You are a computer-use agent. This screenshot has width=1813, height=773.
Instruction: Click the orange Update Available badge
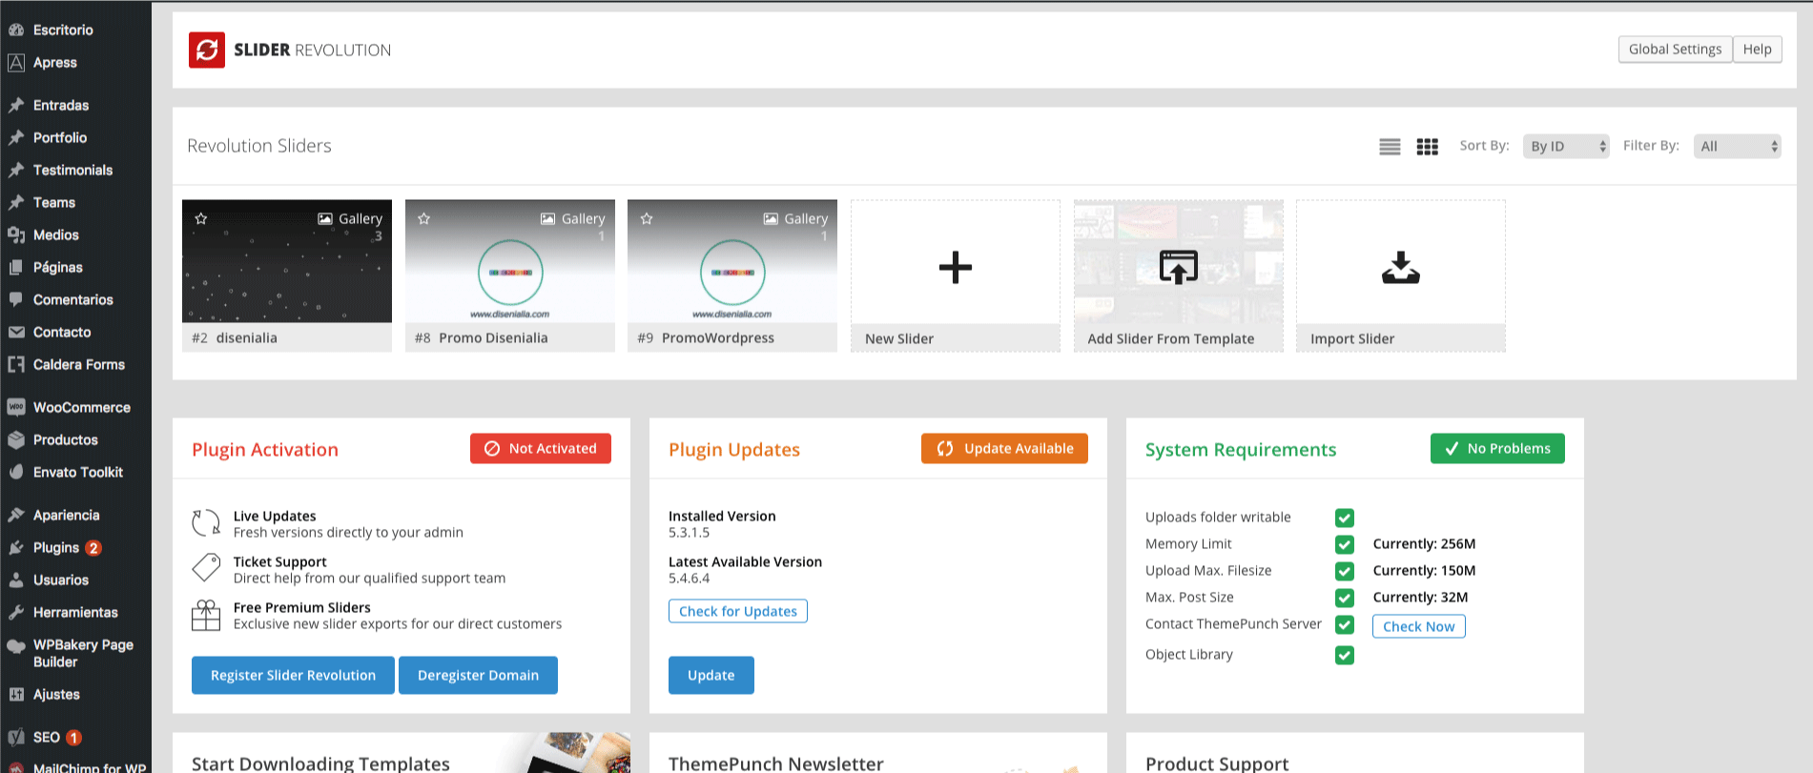coord(1004,449)
